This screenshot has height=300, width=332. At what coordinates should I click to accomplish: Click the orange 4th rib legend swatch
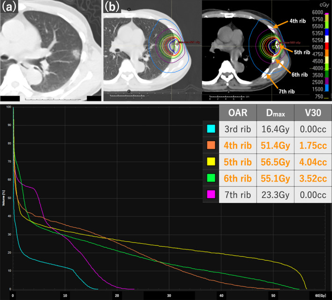click(211, 145)
